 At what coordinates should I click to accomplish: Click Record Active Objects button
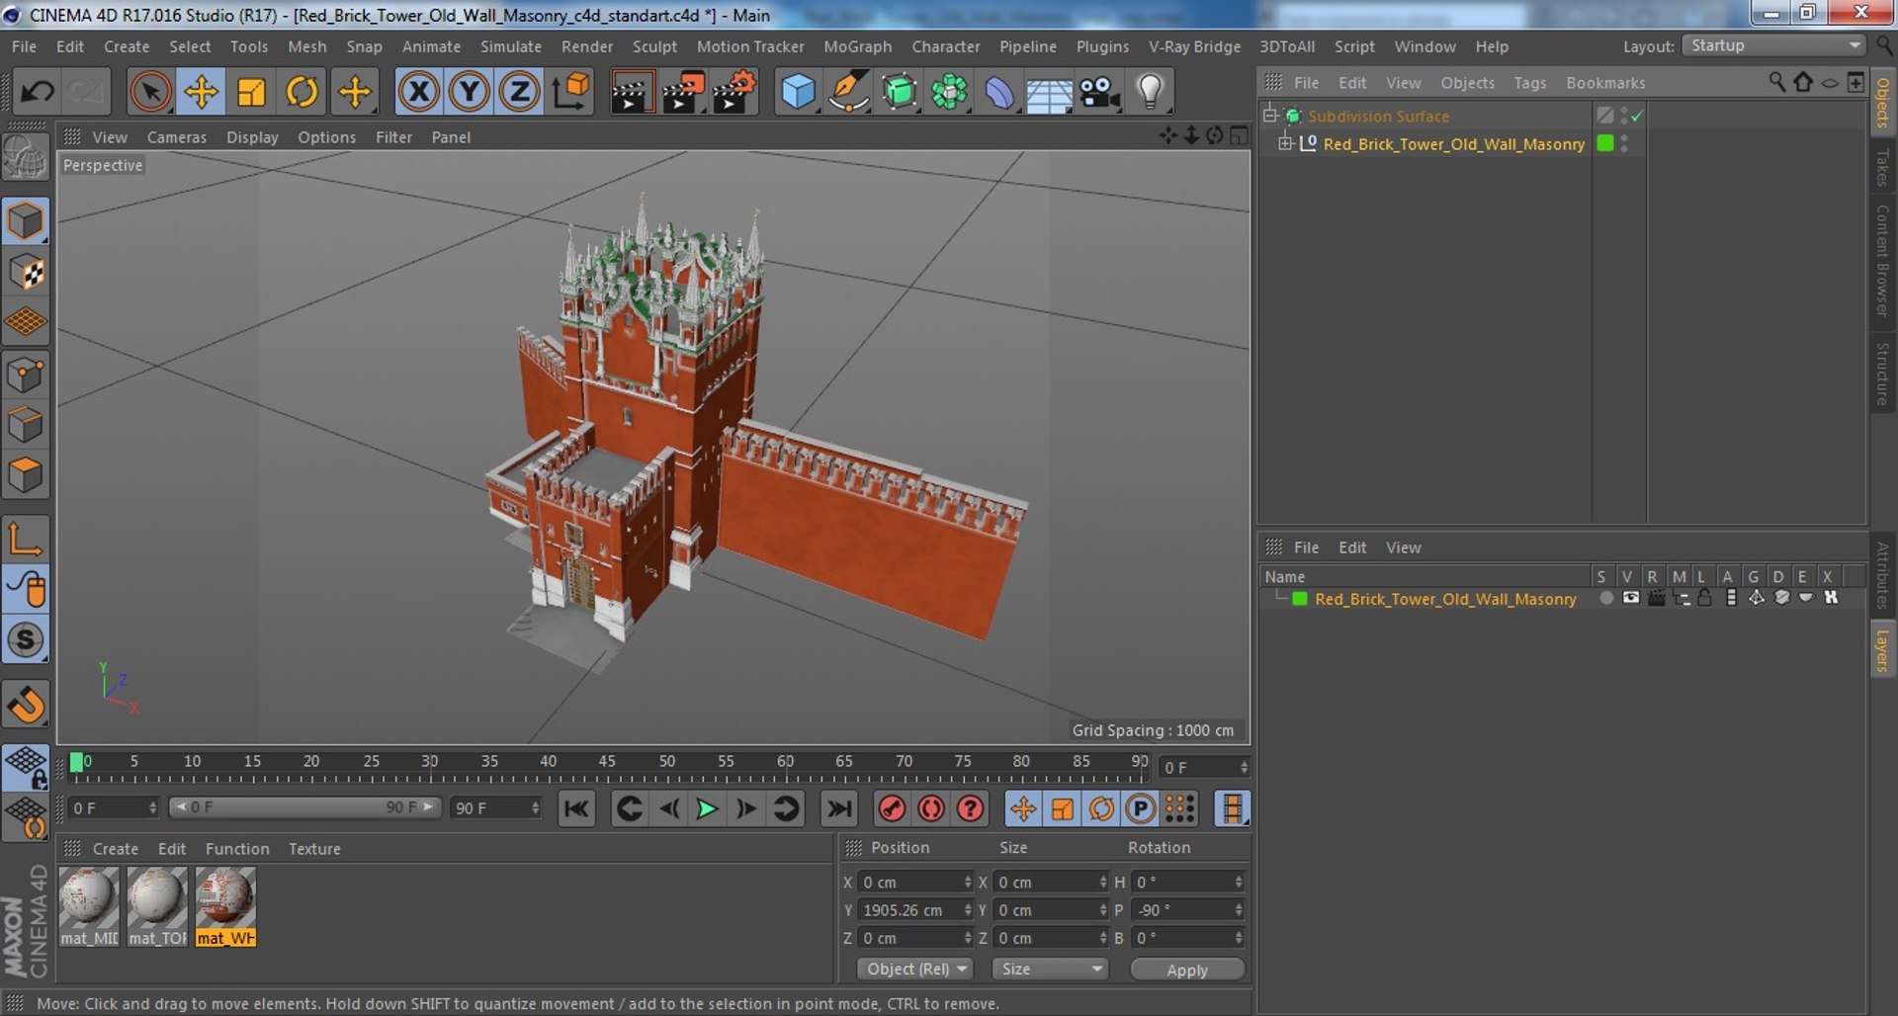pyautogui.click(x=892, y=809)
